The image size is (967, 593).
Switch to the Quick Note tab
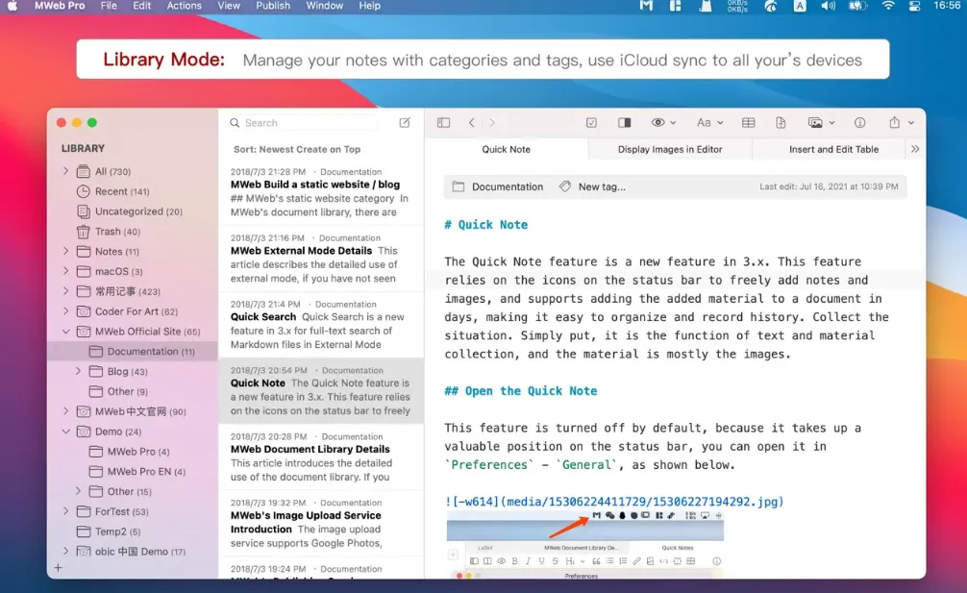pos(507,149)
